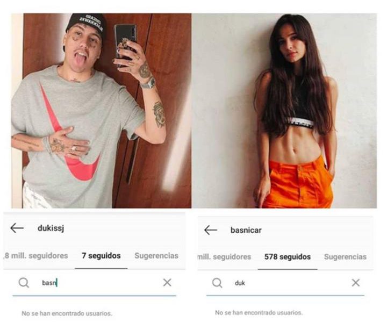Tap the back arrow beside dukissj
The width and height of the screenshot is (387, 330).
[x=17, y=228]
